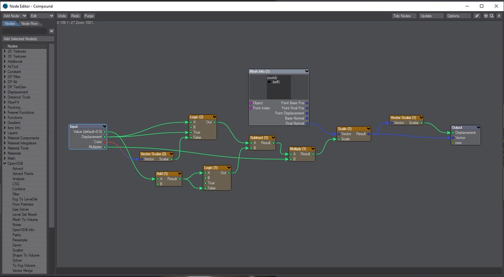Select (world) in Mesh Info object list
This screenshot has width=504, height=277.
[272, 78]
